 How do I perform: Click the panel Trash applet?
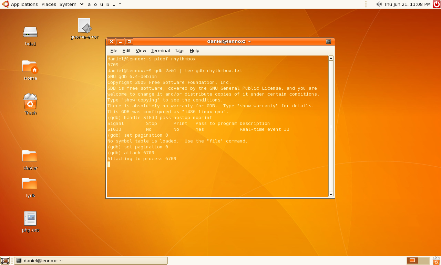coord(436,261)
